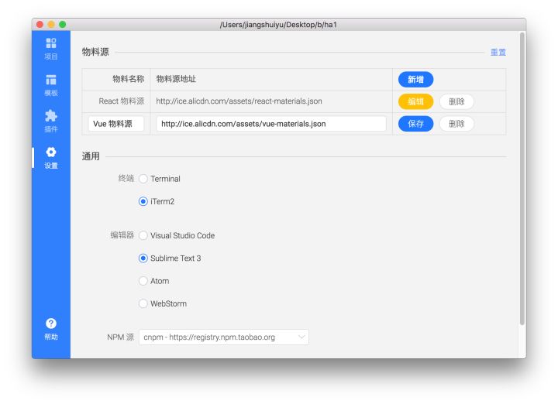This screenshot has height=404, width=558.
Task: Click the 通用 section heading
Action: click(91, 156)
